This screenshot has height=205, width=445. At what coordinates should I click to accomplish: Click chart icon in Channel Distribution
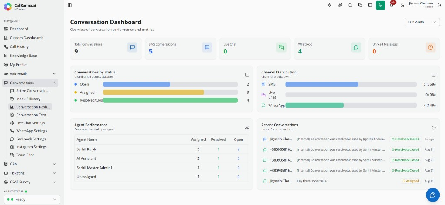tap(434, 75)
